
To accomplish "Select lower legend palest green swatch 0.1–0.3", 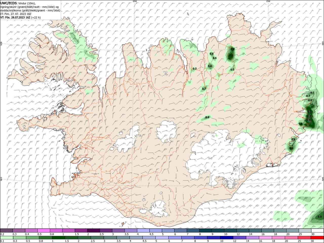I will [7, 237].
